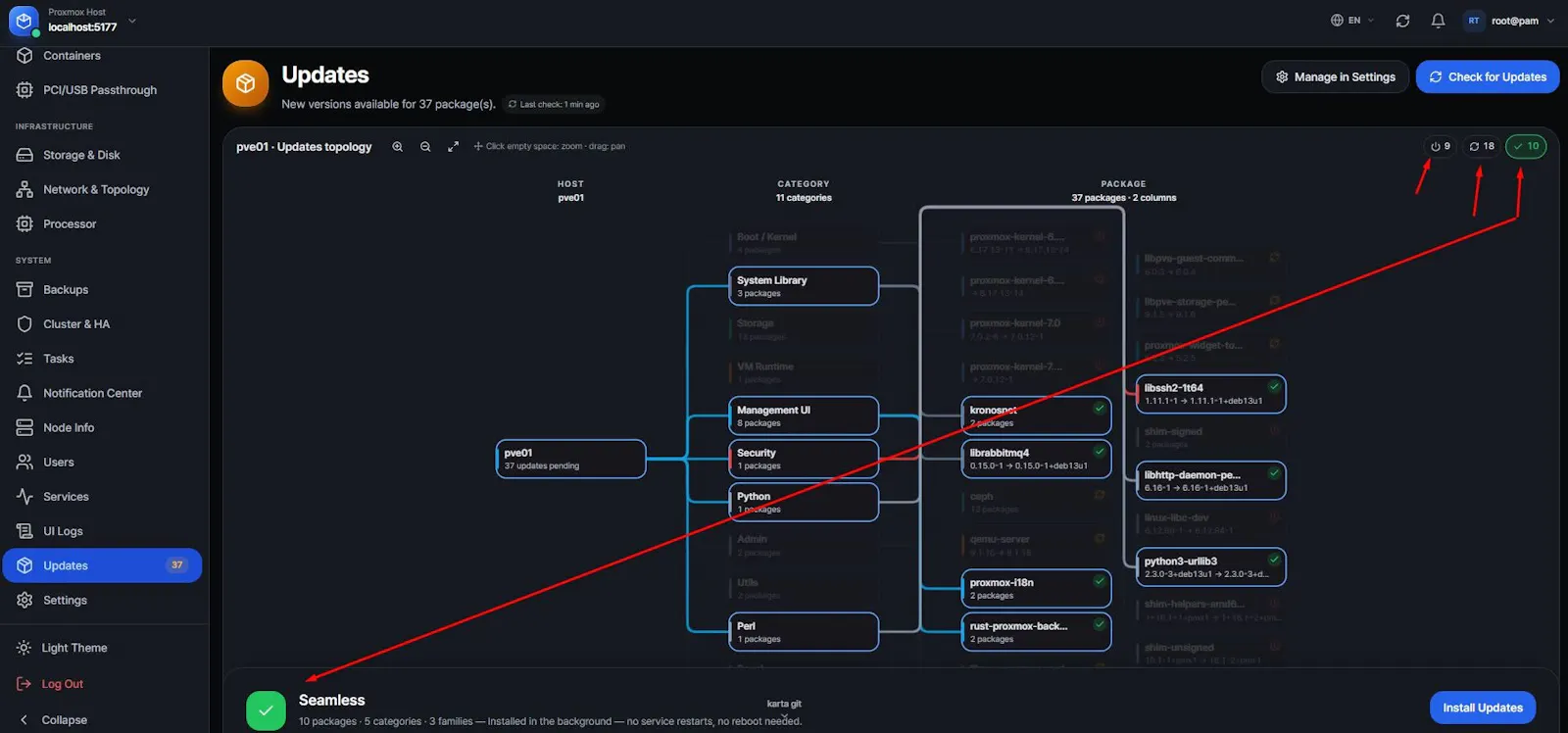The height and width of the screenshot is (733, 1568).
Task: Select the dimmed VM Runtime category
Action: [x=804, y=372]
